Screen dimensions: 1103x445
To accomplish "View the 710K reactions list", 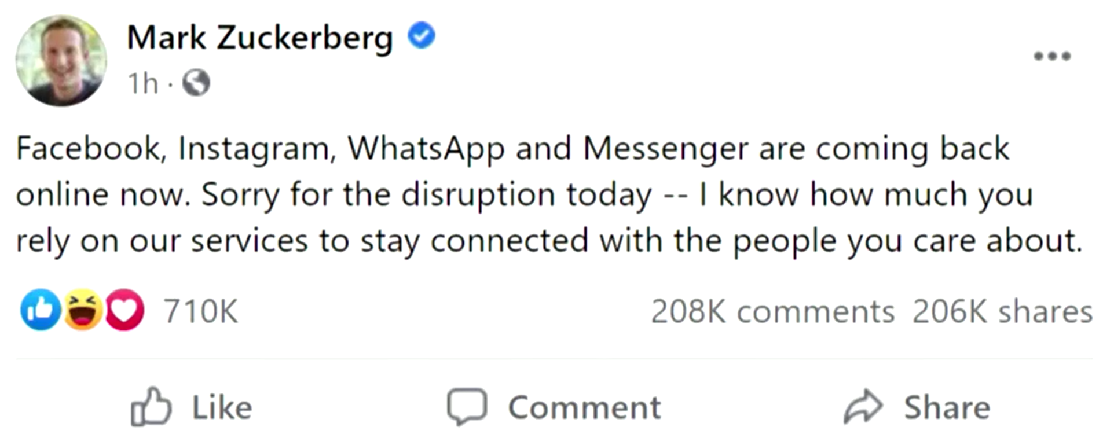I will pyautogui.click(x=200, y=311).
